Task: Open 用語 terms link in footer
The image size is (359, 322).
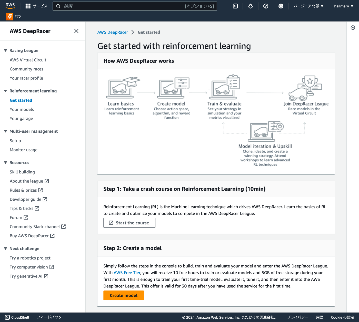Action: (x=320, y=317)
